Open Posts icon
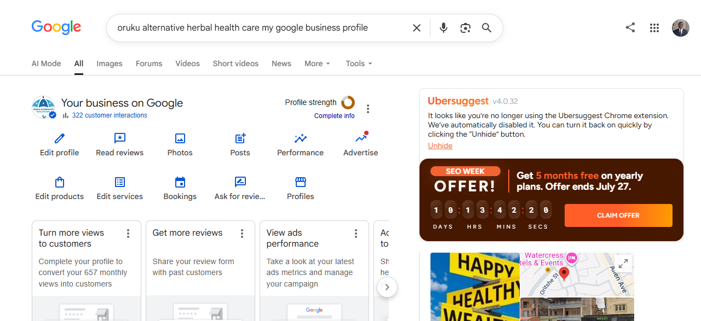Viewport: 701px width, 321px height. pyautogui.click(x=240, y=138)
